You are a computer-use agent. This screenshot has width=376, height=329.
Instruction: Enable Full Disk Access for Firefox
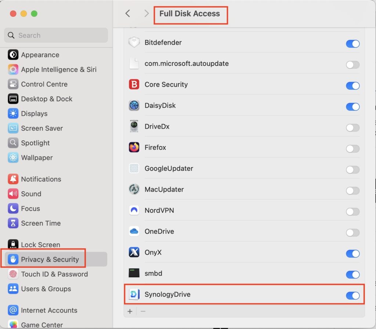tap(352, 148)
